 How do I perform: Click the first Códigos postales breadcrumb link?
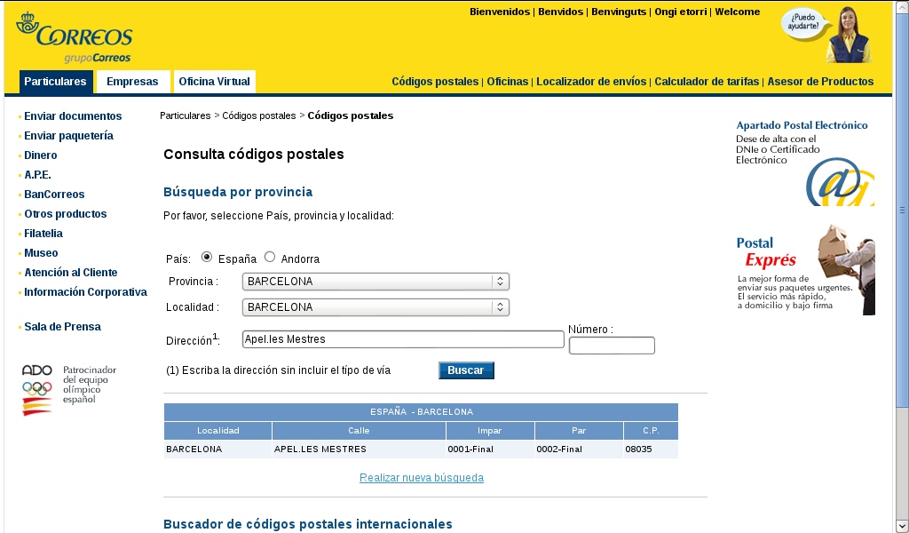(x=259, y=116)
